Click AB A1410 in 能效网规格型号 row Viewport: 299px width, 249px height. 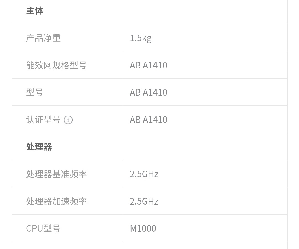(x=149, y=65)
